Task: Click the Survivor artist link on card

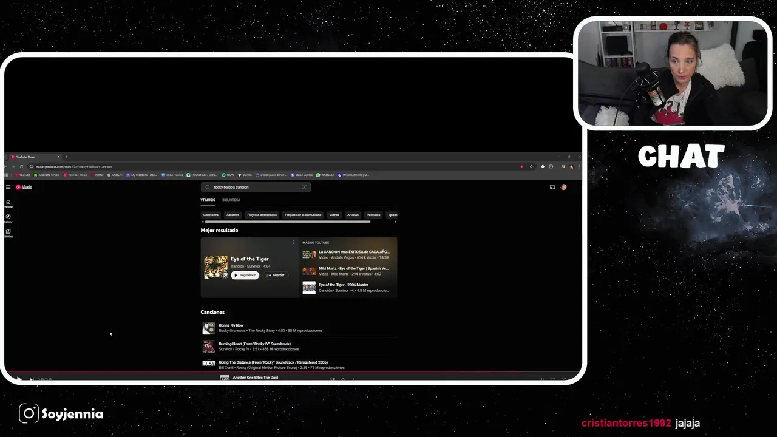Action: [x=254, y=266]
